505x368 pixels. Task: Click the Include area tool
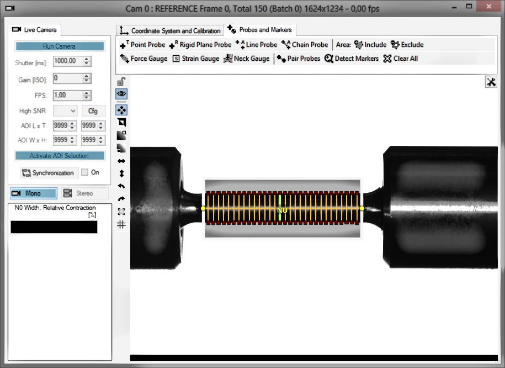point(370,45)
